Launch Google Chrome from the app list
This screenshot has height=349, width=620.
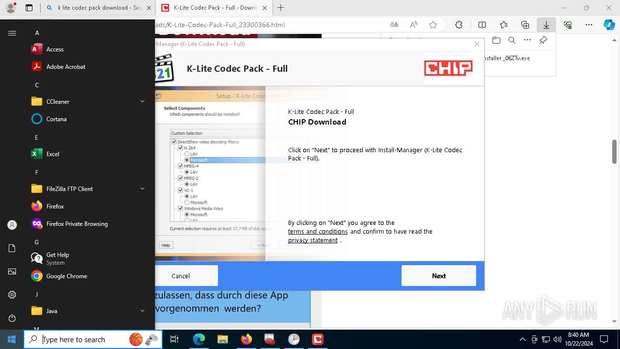(90, 276)
